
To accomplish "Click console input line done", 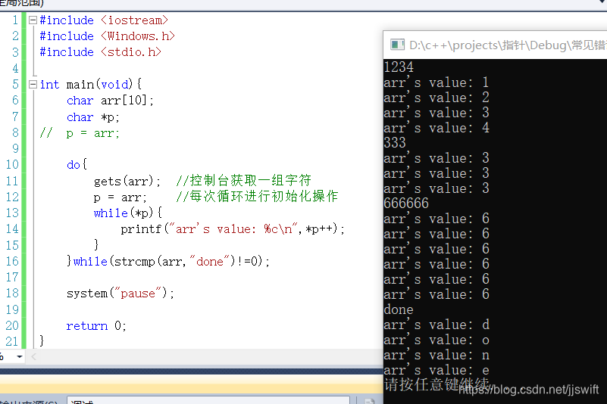I will 399,309.
